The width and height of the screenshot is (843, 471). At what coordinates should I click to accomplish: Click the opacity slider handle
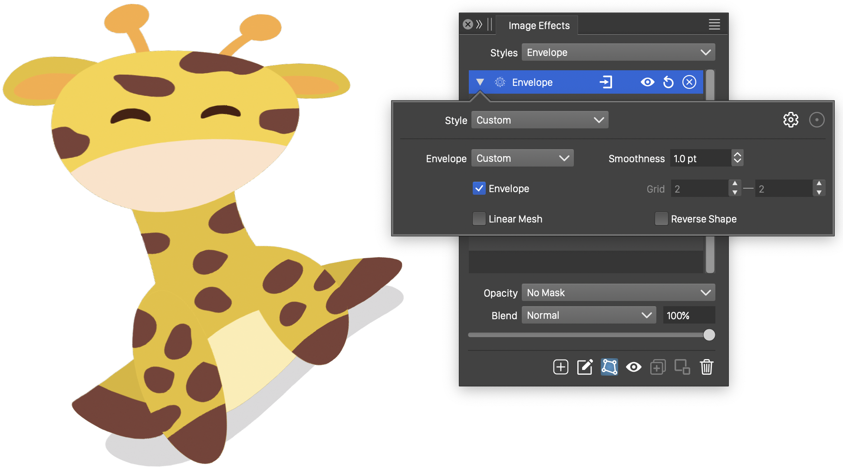[x=709, y=335]
